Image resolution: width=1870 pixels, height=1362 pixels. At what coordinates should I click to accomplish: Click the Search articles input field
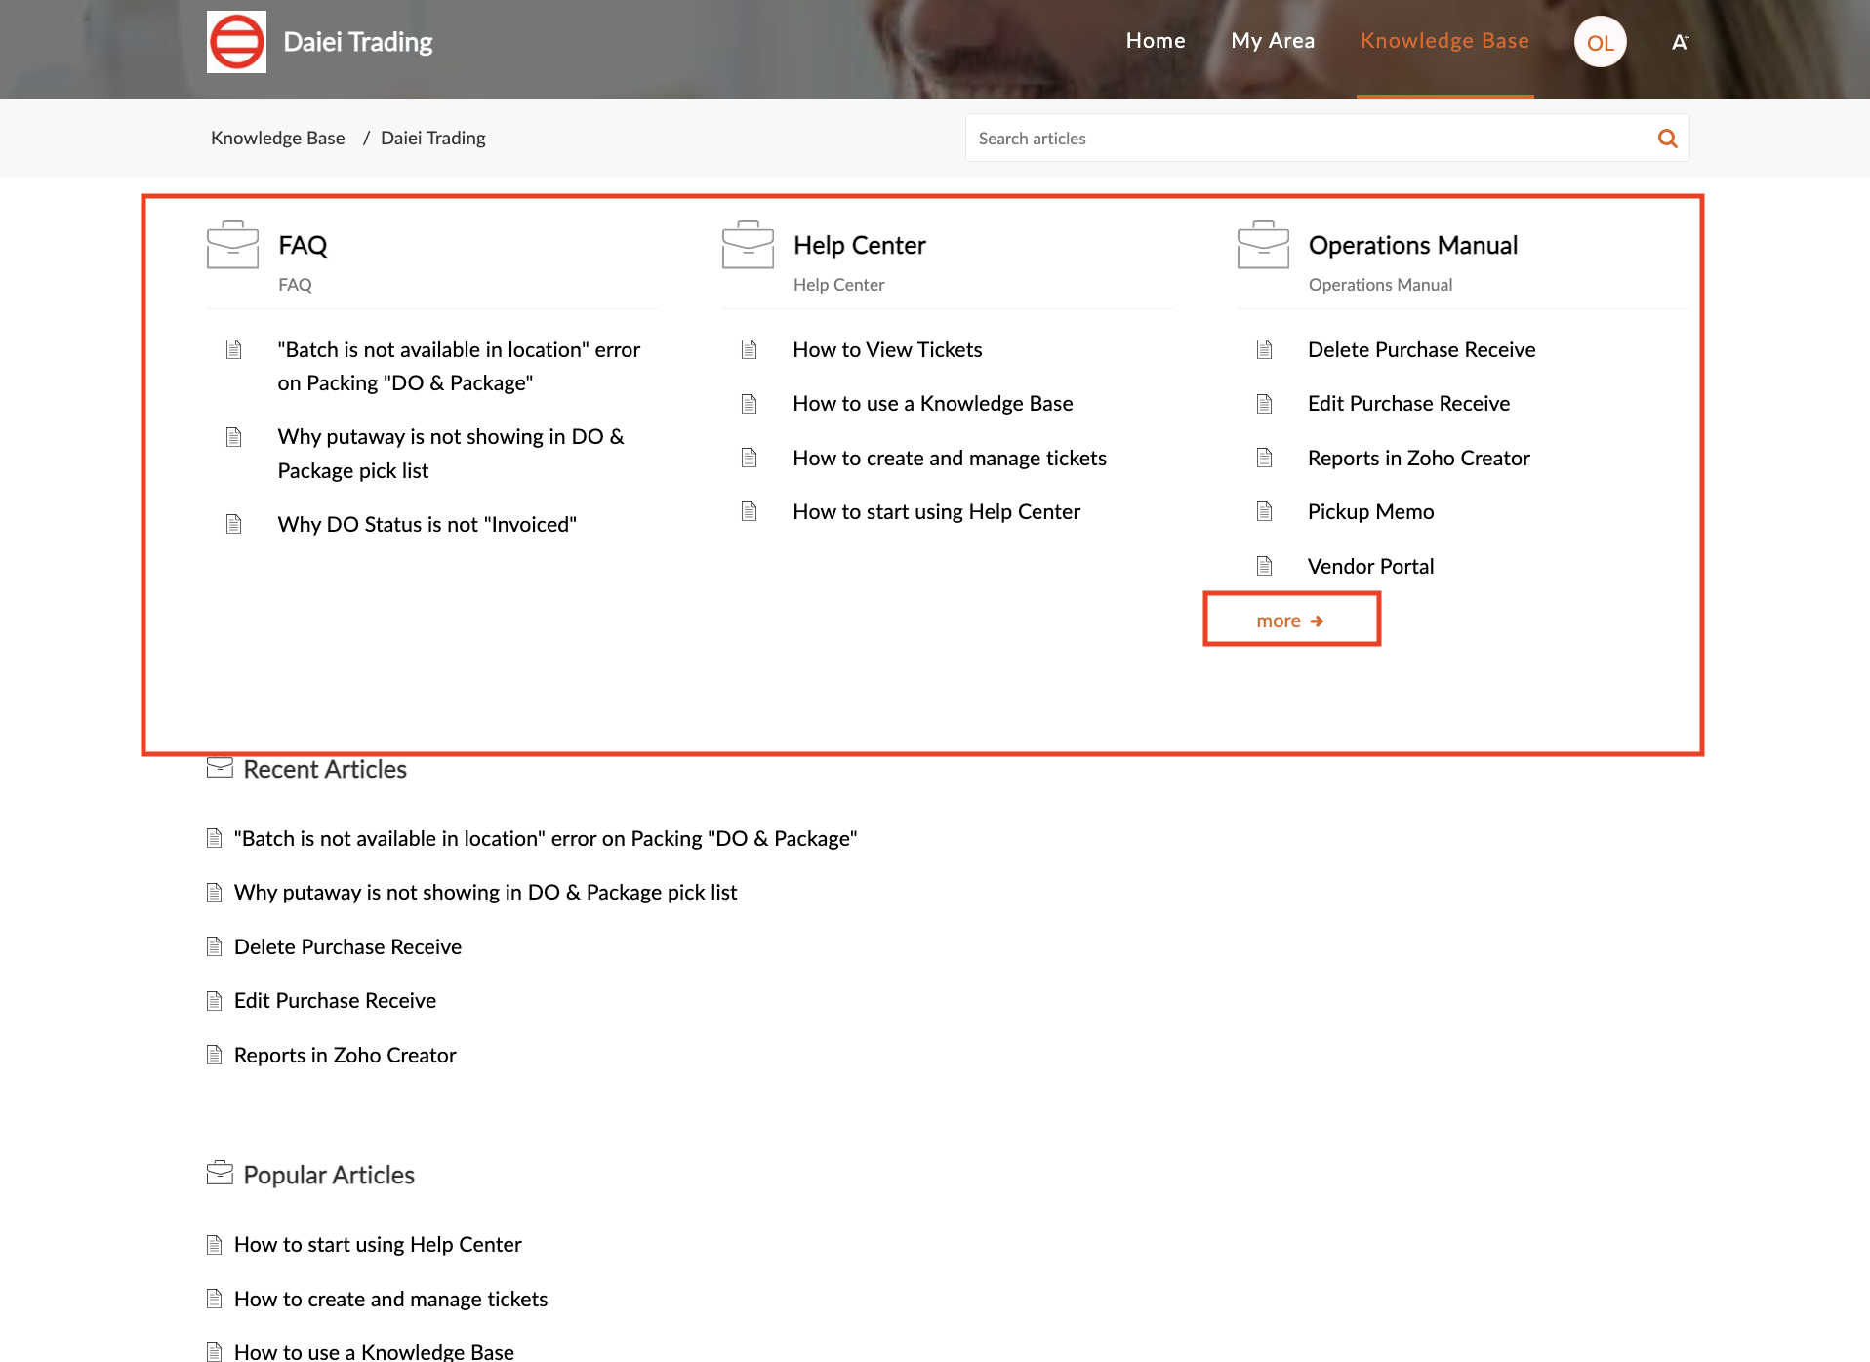pyautogui.click(x=1308, y=139)
